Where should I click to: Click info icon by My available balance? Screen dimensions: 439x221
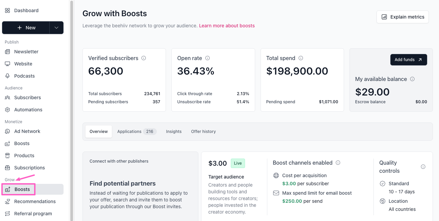coord(412,79)
